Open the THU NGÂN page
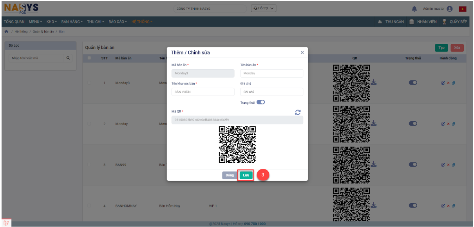The image size is (474, 227). [391, 22]
